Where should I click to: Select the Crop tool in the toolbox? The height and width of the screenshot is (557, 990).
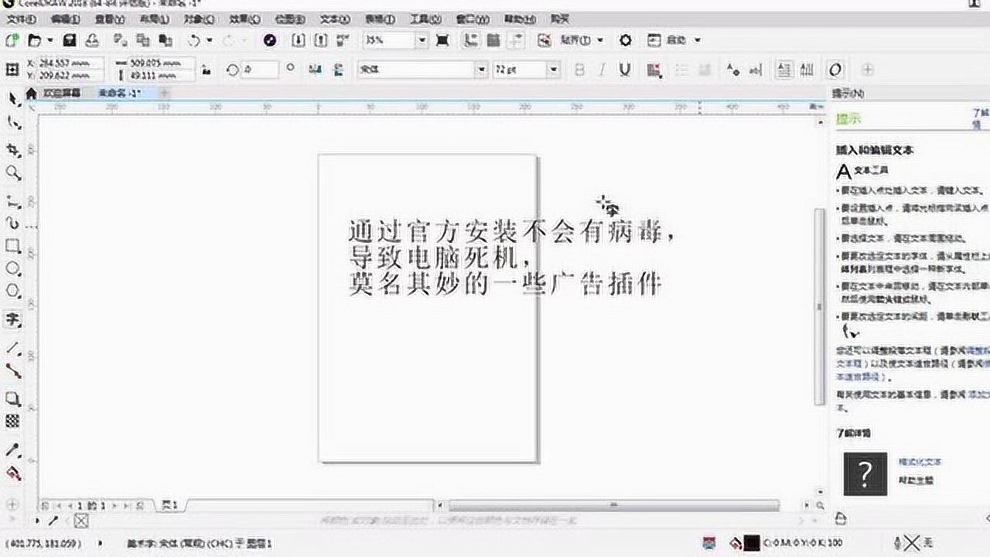coord(12,149)
